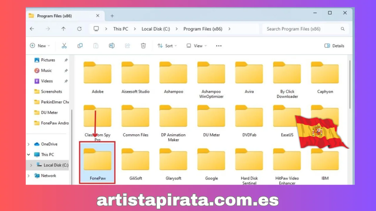This screenshot has width=376, height=211.
Task: Click Local Disk (C:) in the breadcrumb bar
Action: (x=156, y=29)
